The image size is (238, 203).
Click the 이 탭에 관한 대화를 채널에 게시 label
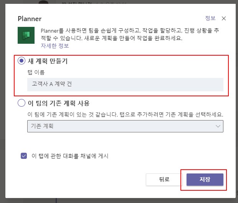coord(70,156)
